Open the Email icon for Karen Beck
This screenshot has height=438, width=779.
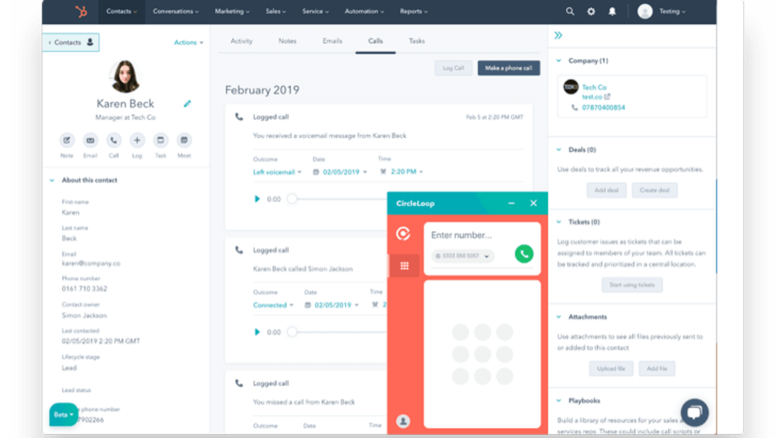pyautogui.click(x=90, y=141)
